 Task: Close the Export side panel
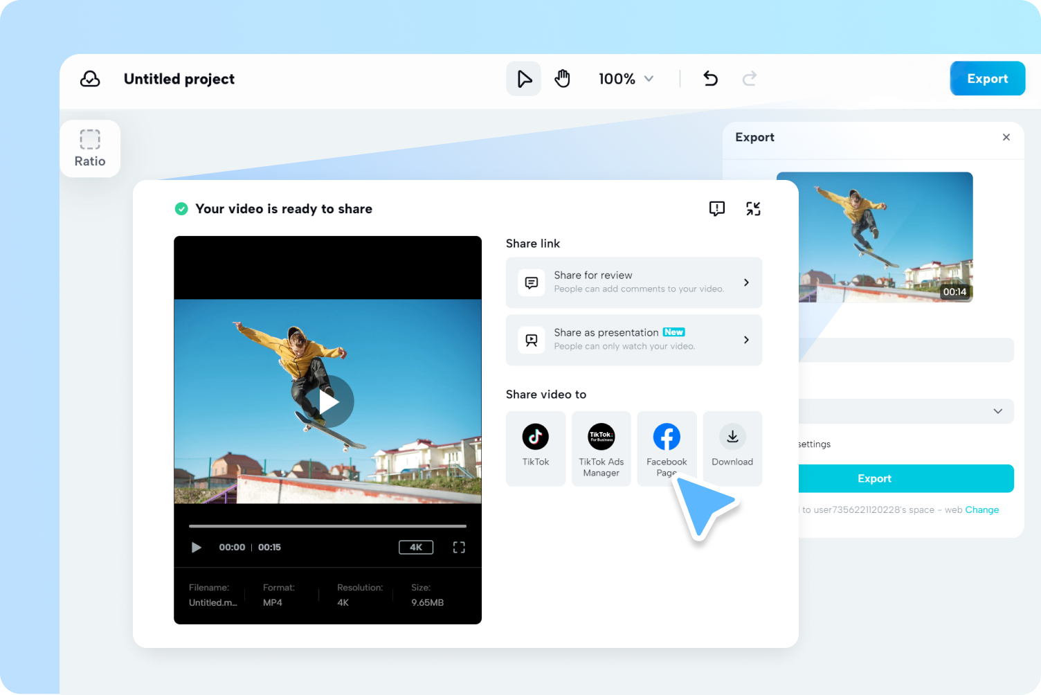pos(1006,137)
